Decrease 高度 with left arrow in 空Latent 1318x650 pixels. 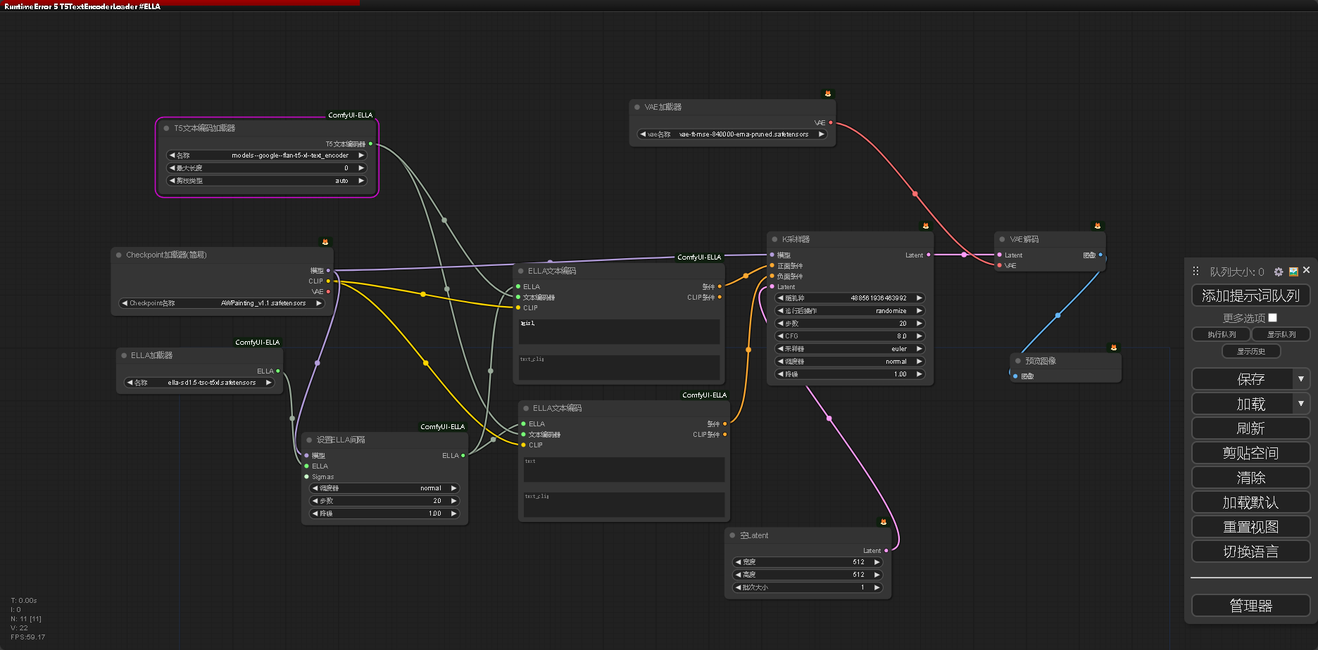coord(738,575)
